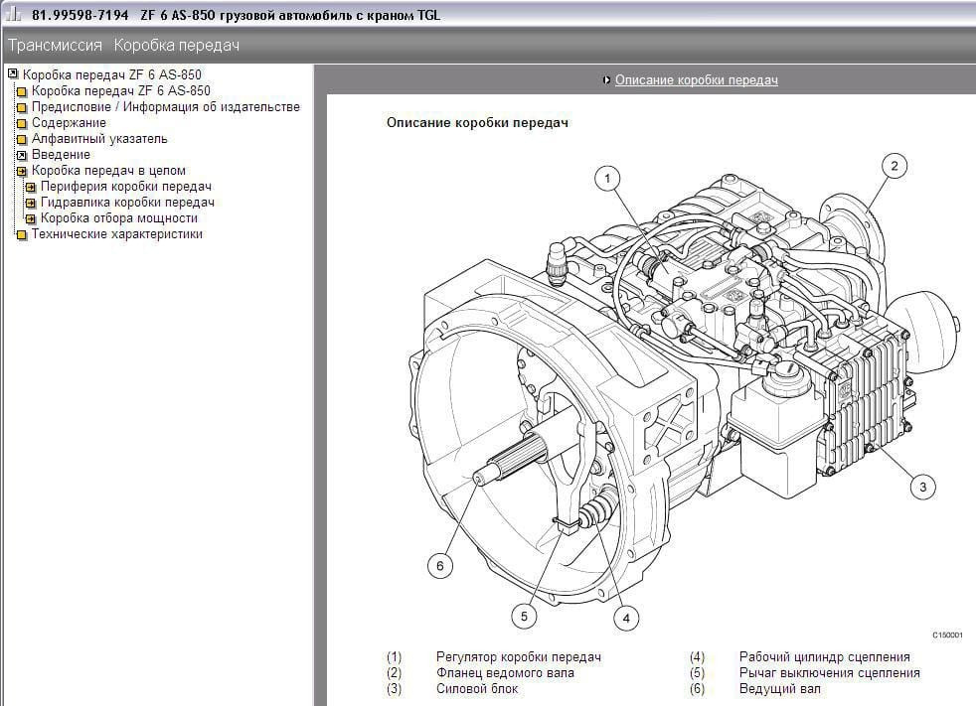Click the icon beside Предисловие / Информация об издательстве
Screen dimensions: 976x706
22,107
